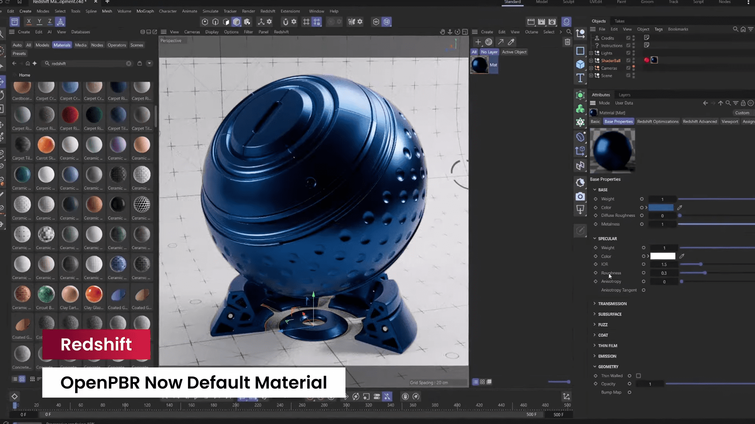
Task: Click the Presets filter button
Action: [x=19, y=53]
